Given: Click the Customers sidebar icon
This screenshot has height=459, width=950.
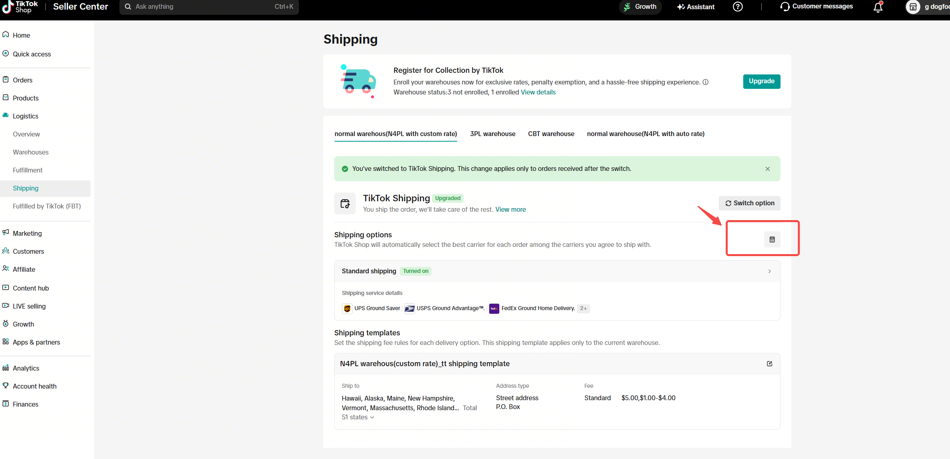Looking at the screenshot, I should (6, 251).
